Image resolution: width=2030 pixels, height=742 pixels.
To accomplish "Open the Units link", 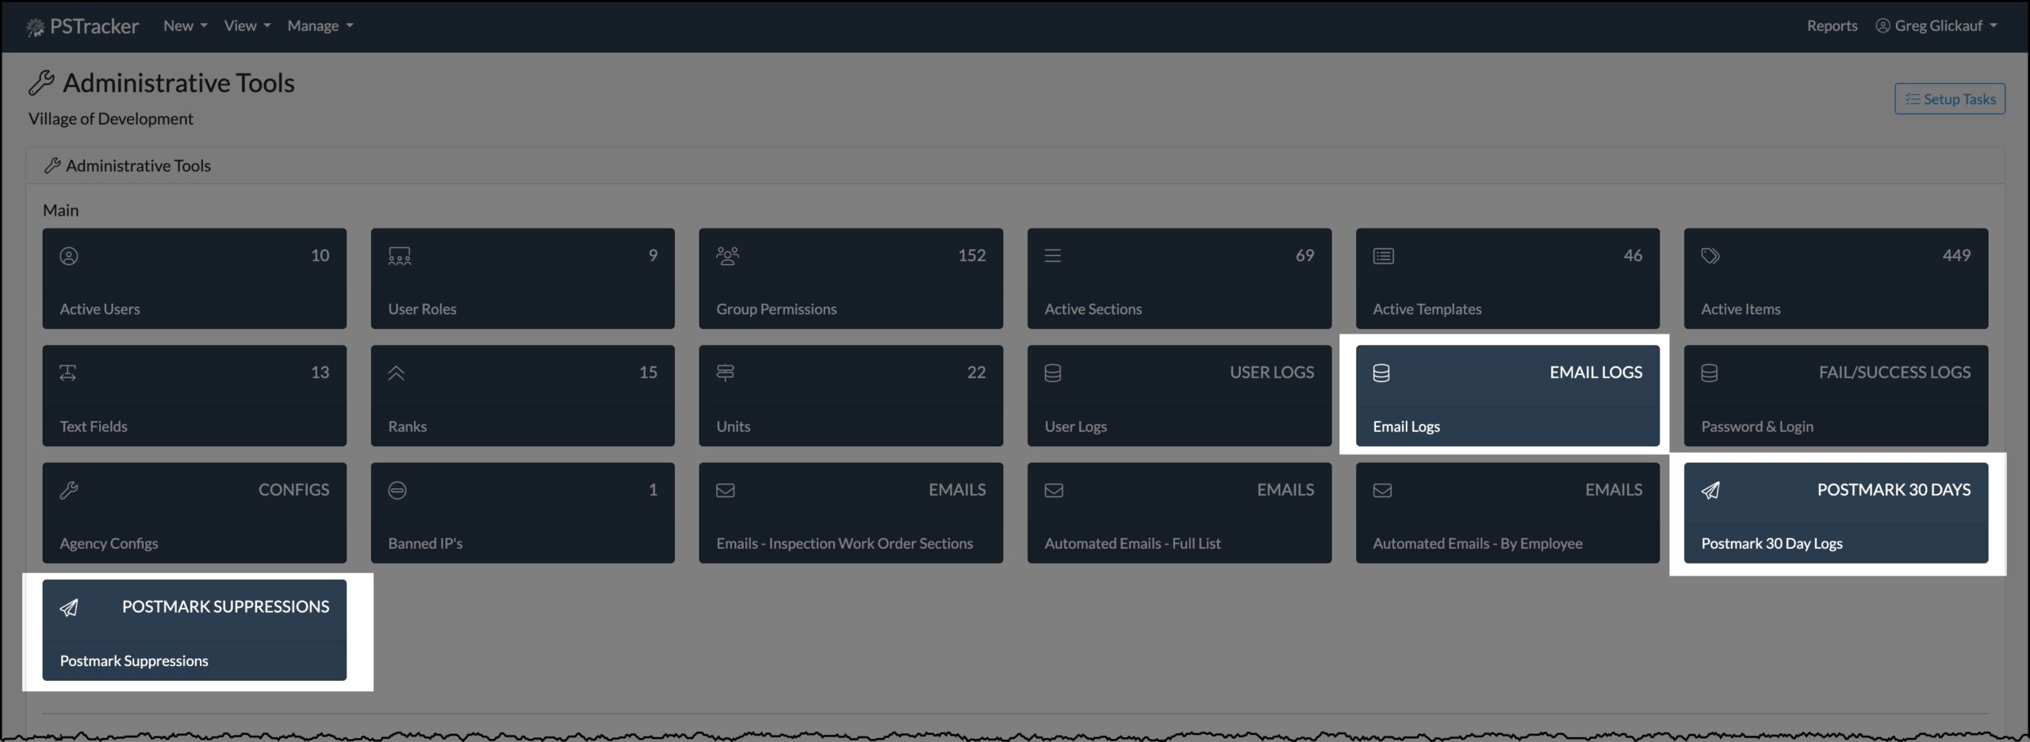I will pyautogui.click(x=733, y=426).
